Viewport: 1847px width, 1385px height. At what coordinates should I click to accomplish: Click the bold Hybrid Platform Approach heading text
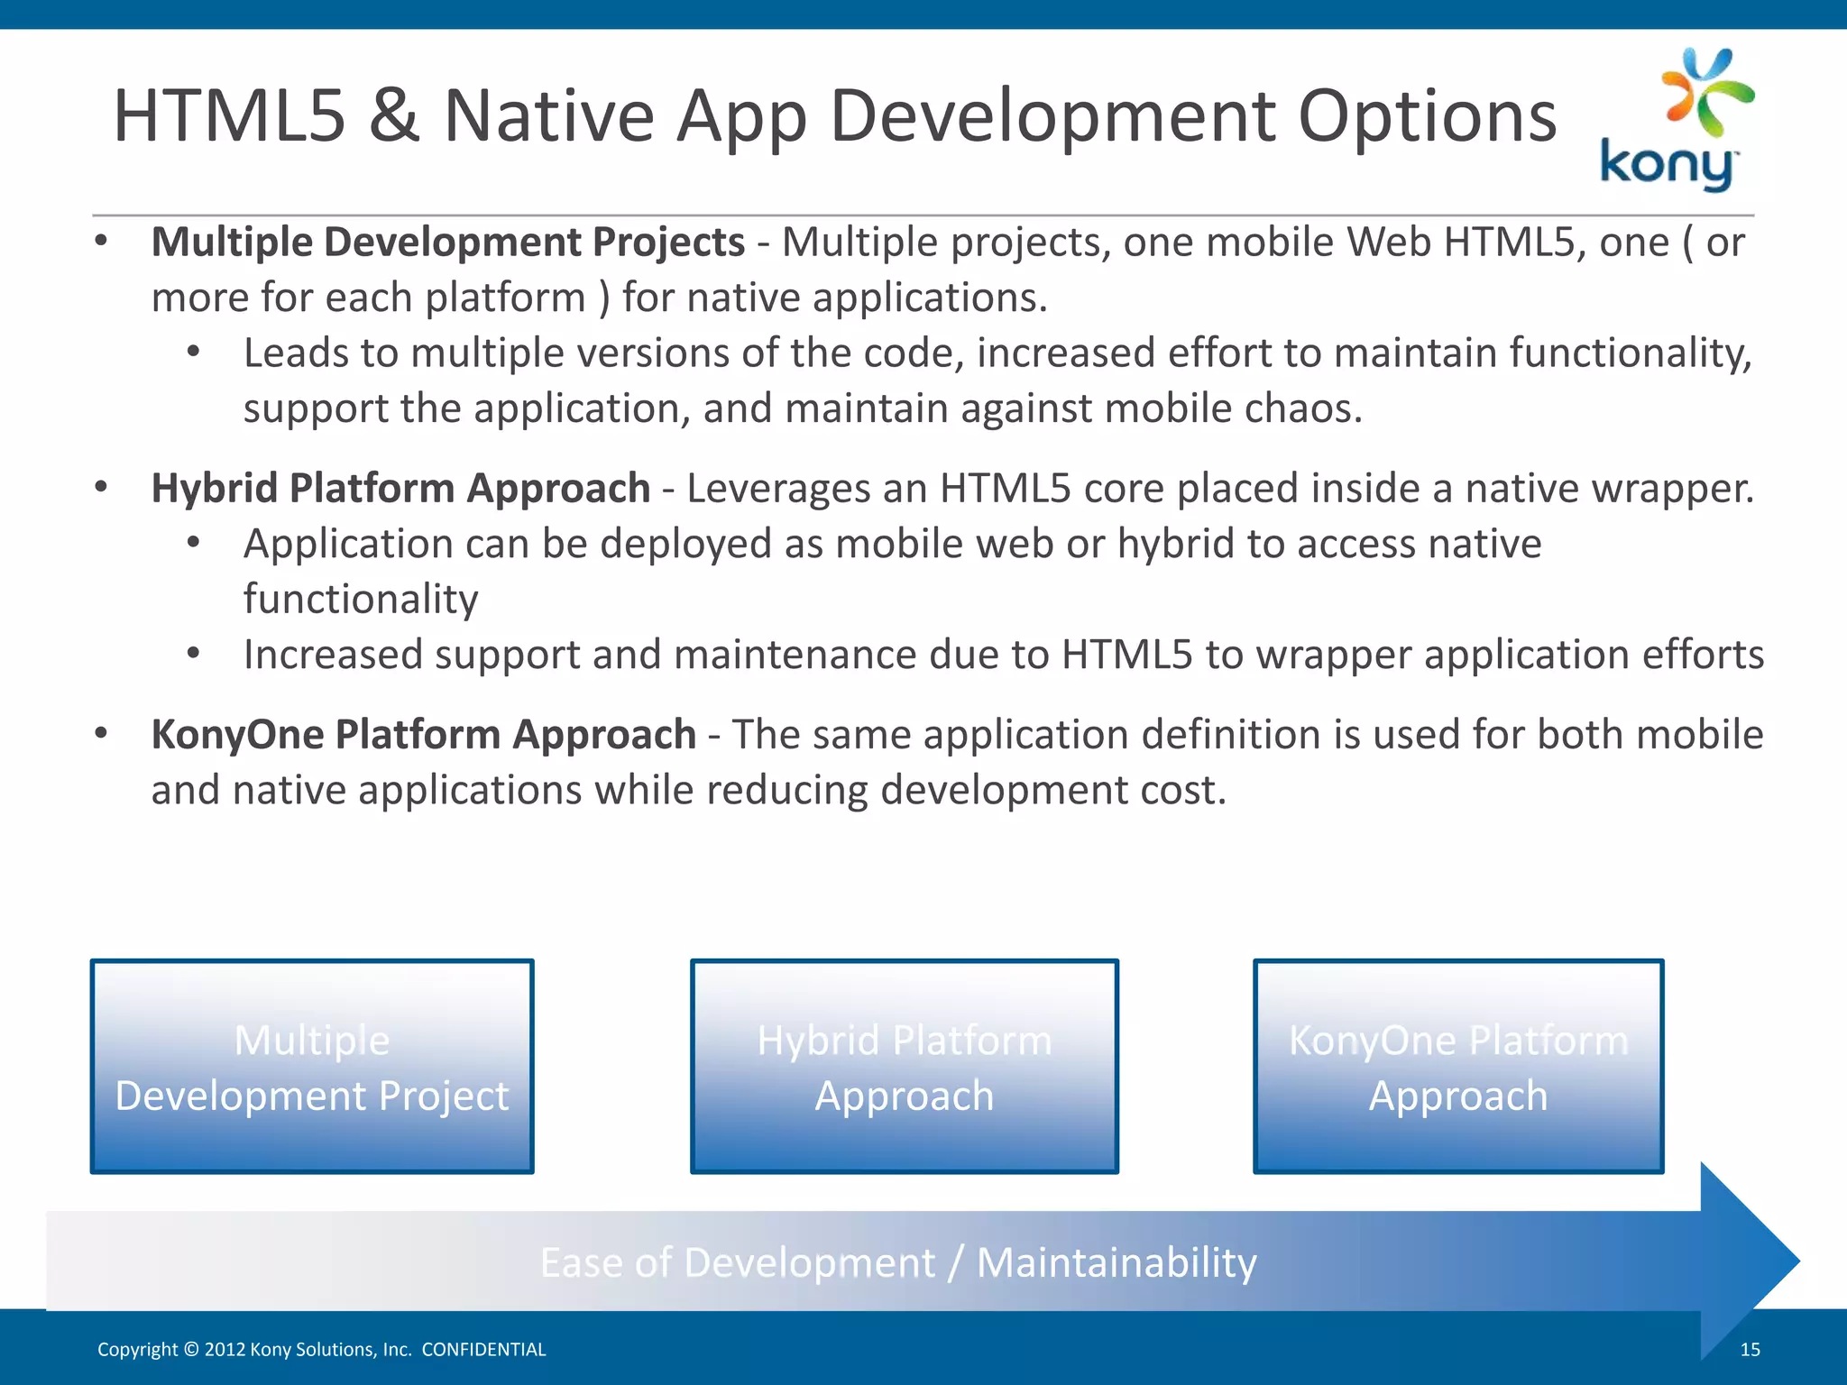click(400, 489)
